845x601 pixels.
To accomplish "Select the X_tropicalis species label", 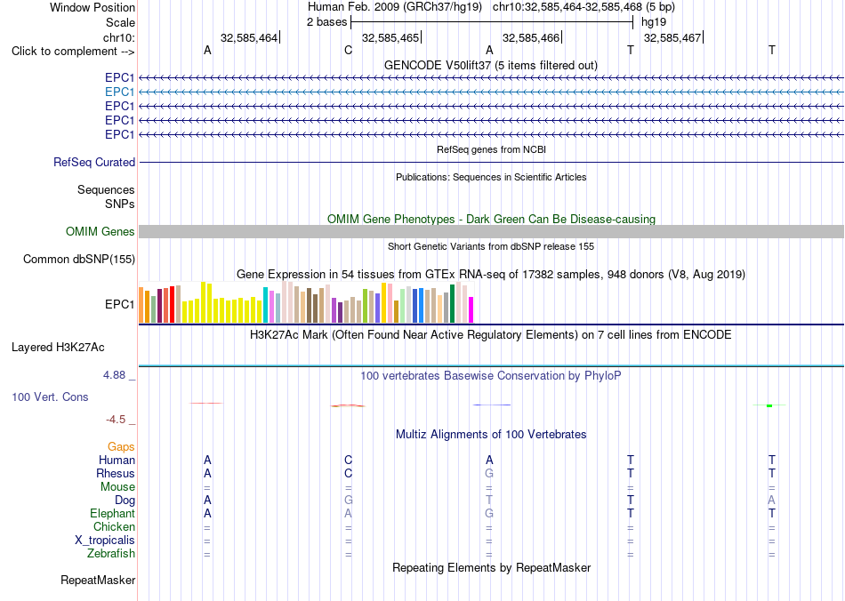I will coord(105,541).
